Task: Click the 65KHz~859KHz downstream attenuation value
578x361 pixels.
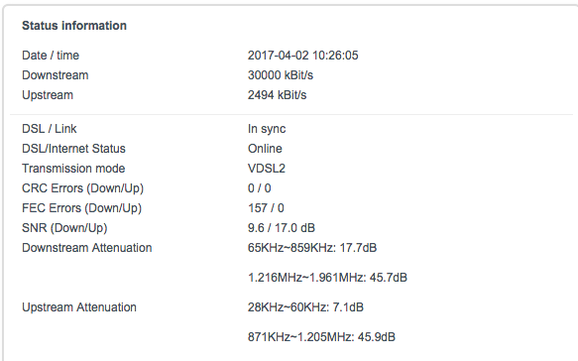Action: click(312, 248)
